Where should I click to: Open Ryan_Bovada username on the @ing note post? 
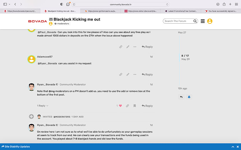pos(46,85)
